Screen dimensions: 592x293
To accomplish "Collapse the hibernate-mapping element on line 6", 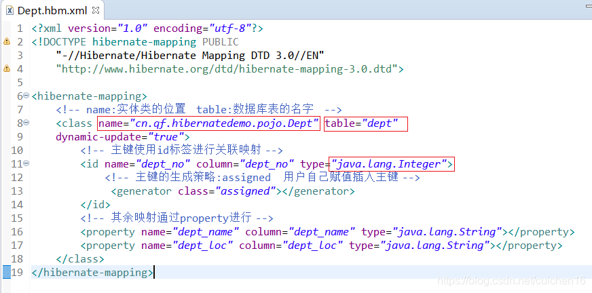I will (26, 96).
